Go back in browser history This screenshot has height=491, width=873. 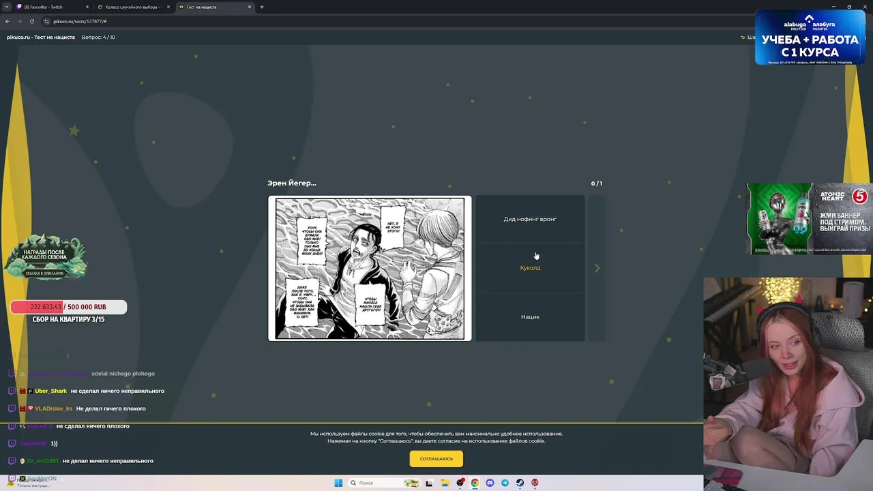(8, 21)
